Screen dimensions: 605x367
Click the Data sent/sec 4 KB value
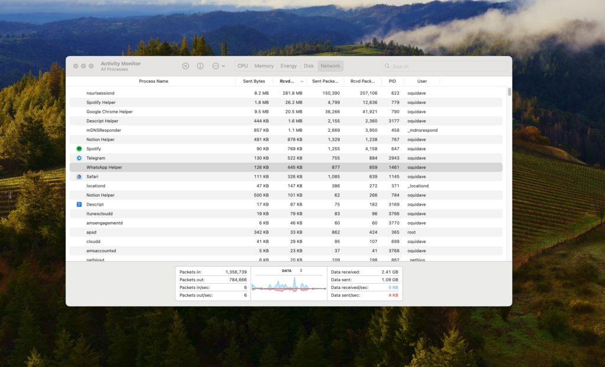pyautogui.click(x=393, y=295)
